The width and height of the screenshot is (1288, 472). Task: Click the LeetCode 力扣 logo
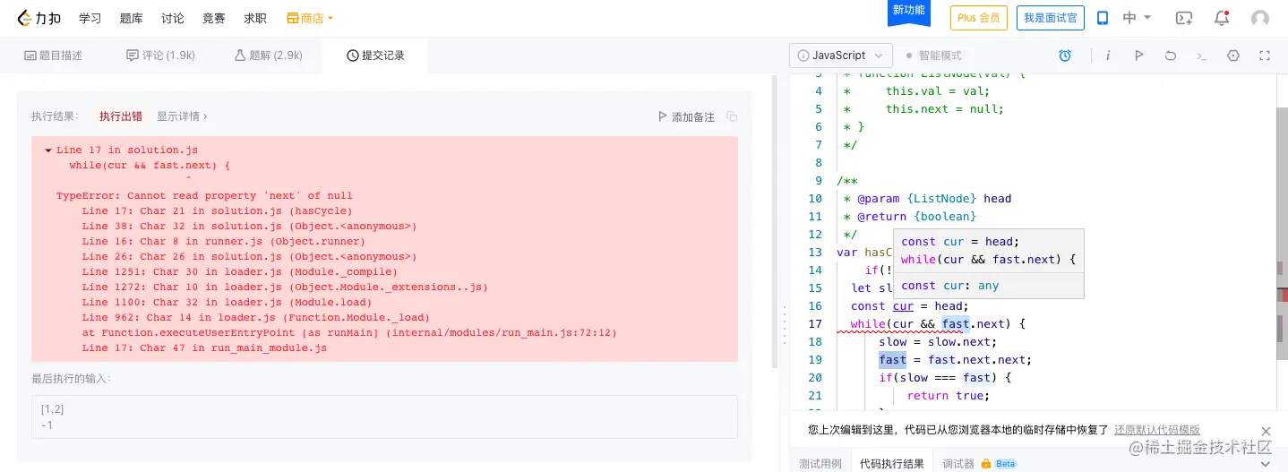tap(39, 18)
